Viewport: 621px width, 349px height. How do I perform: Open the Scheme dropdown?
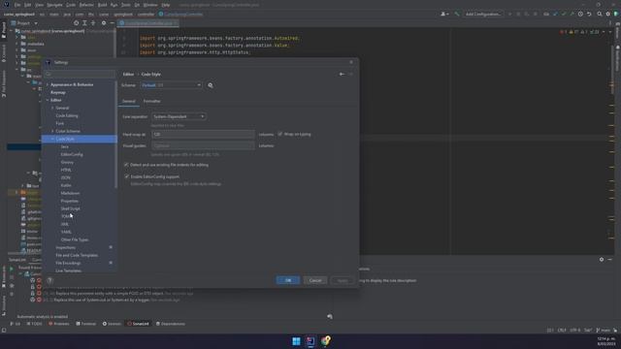point(171,85)
